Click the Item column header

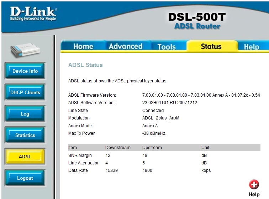pyautogui.click(x=72, y=148)
